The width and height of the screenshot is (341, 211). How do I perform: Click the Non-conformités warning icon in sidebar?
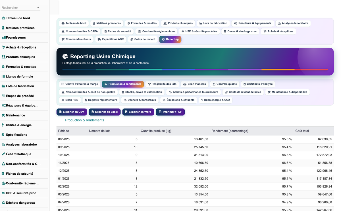pyautogui.click(x=3, y=164)
